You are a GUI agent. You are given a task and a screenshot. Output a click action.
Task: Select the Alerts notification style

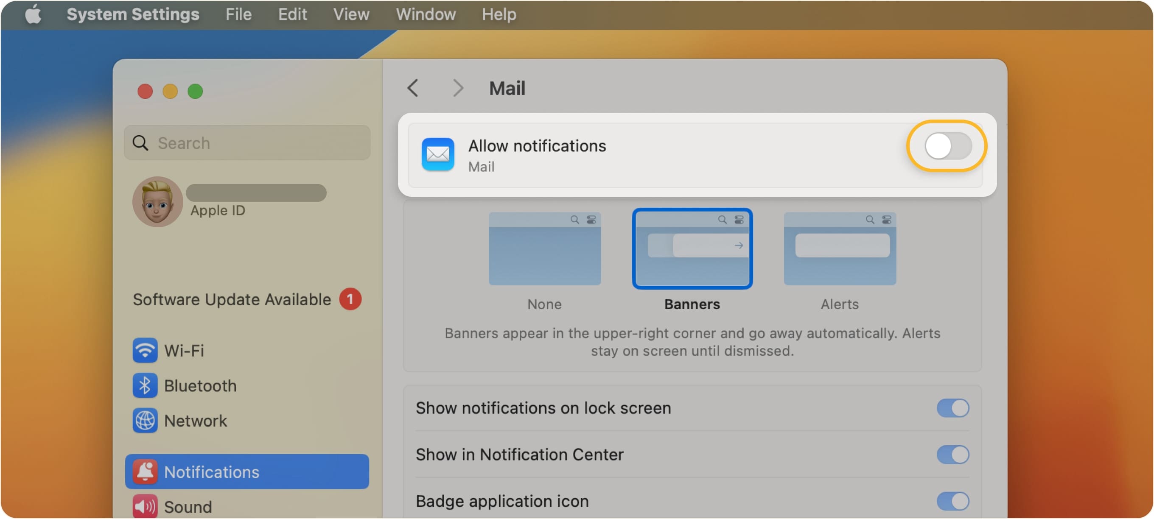click(x=840, y=249)
